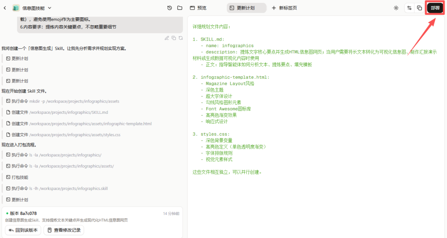Click the '这些文件相互独立' closing line
Viewport: 447px width, 238px height.
(227, 172)
